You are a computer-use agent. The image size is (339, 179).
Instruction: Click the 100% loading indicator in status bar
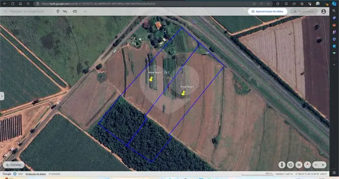point(18,174)
